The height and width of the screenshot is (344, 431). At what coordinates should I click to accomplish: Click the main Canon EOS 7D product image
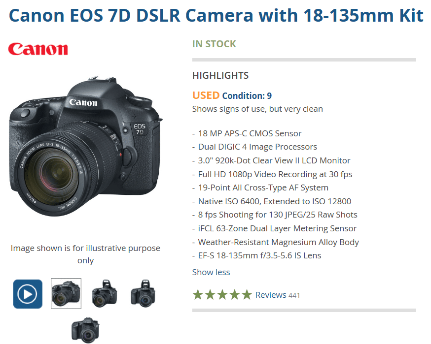[x=85, y=146]
